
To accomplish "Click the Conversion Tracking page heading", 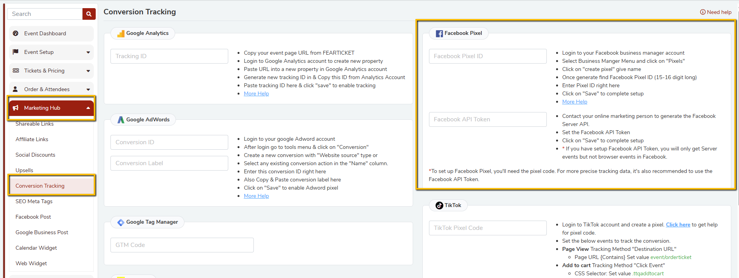I will [140, 12].
